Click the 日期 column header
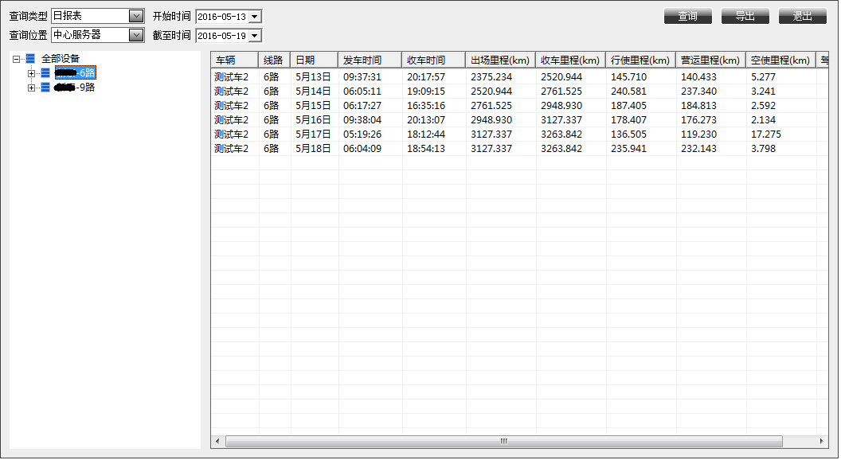Viewport: 841px width, 460px height. [x=314, y=59]
